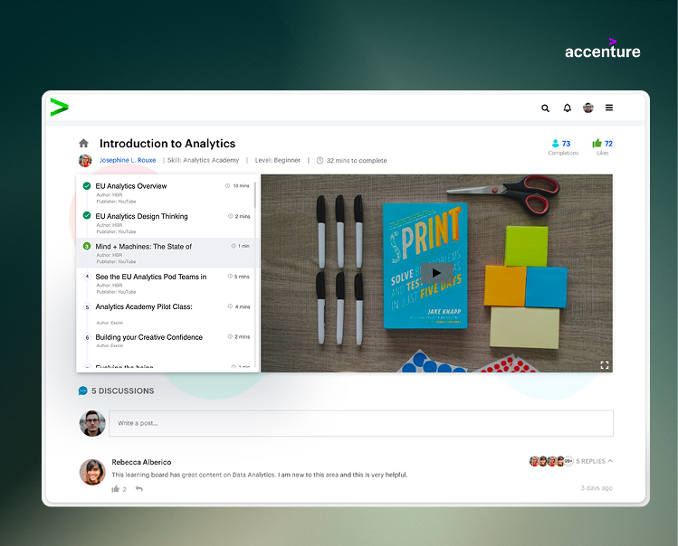678x546 pixels.
Task: Click step 5 badge of Pilot Class
Action: 87,306
